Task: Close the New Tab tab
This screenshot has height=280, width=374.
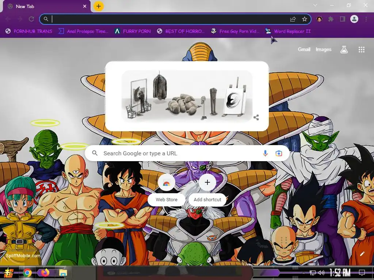Action: coord(85,7)
